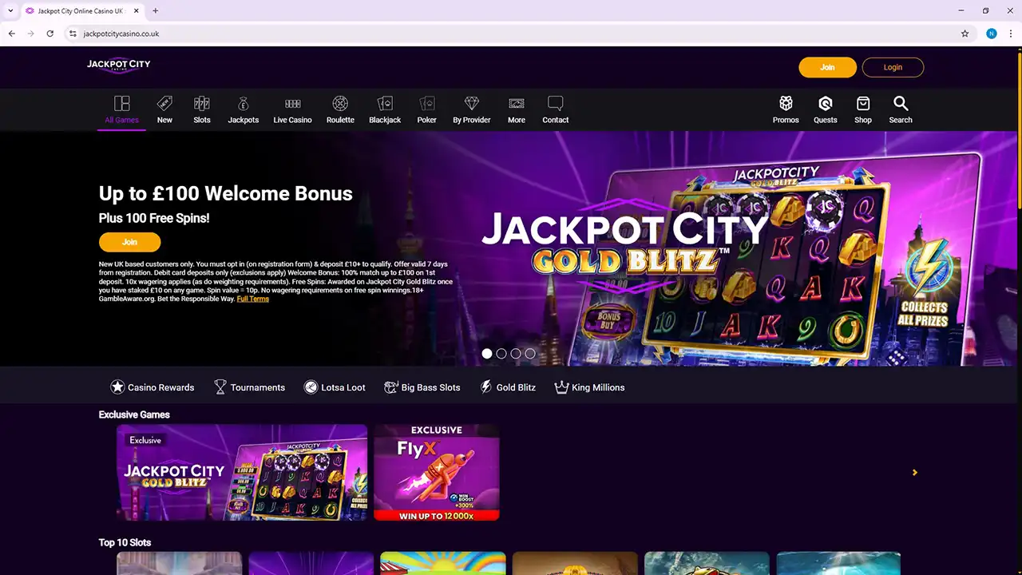Open the Quests icon

[826, 104]
